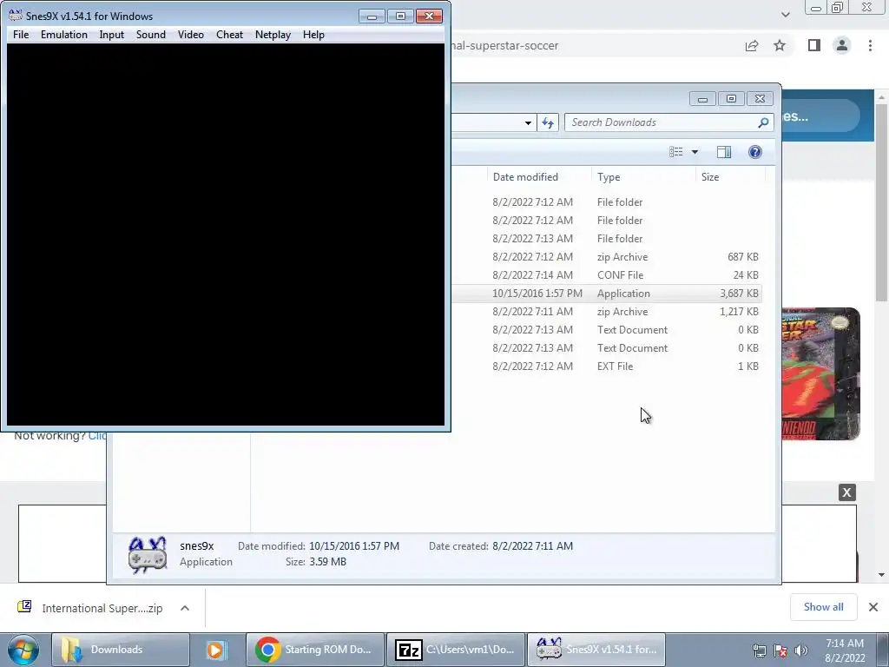Expand the Explorer address bar history dropdown
Image resolution: width=889 pixels, height=667 pixels.
coord(528,122)
